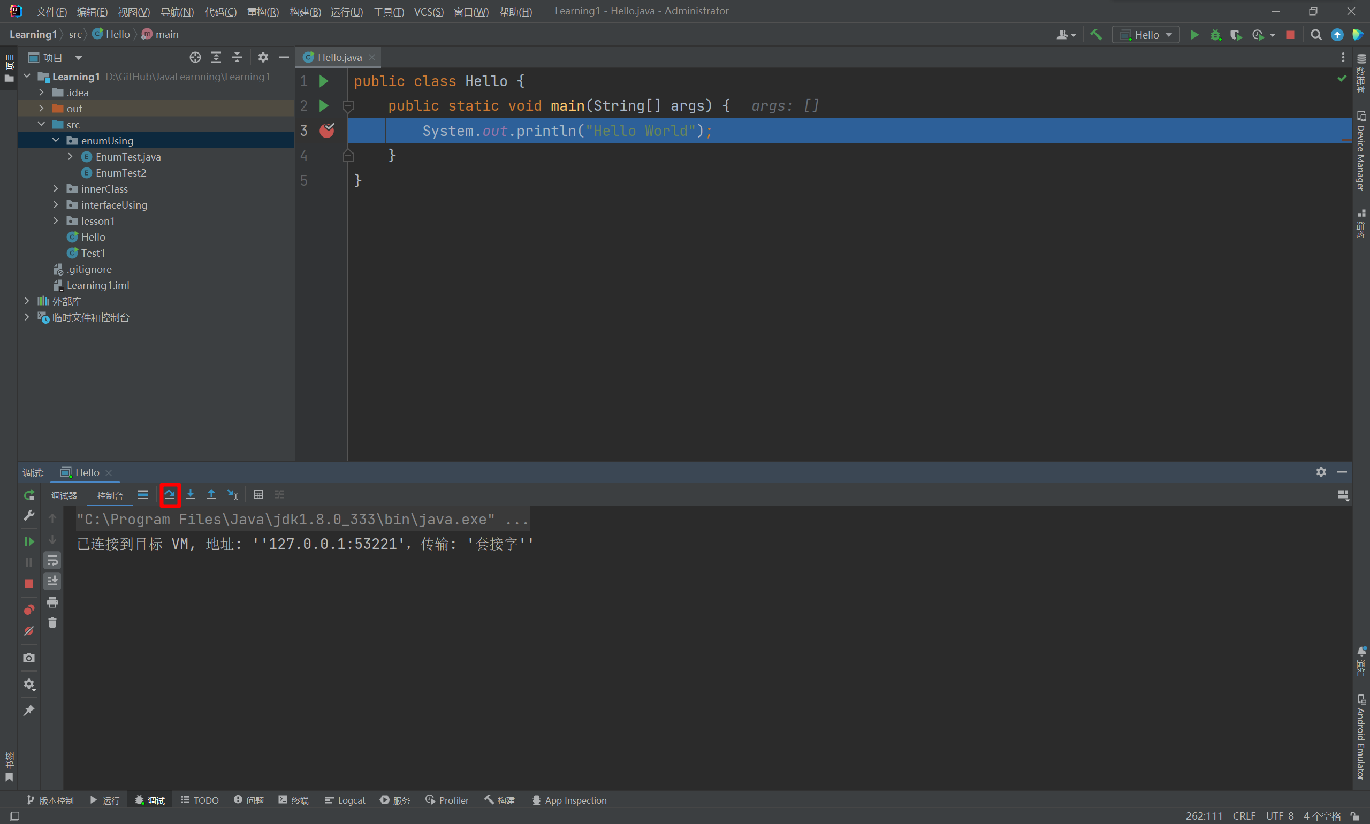Click the green Run button in top toolbar

coord(1194,35)
